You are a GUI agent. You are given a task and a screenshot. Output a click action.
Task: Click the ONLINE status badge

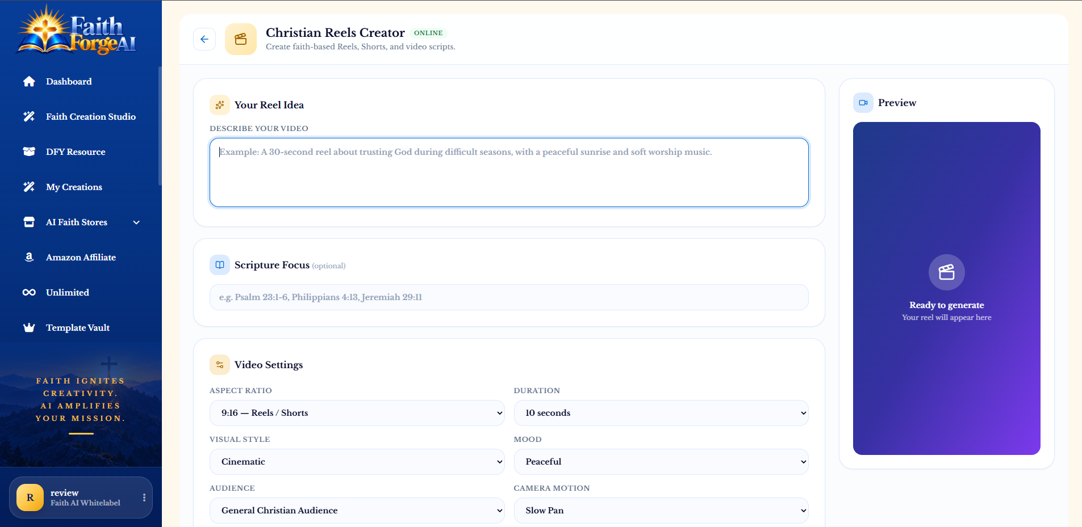tap(428, 33)
